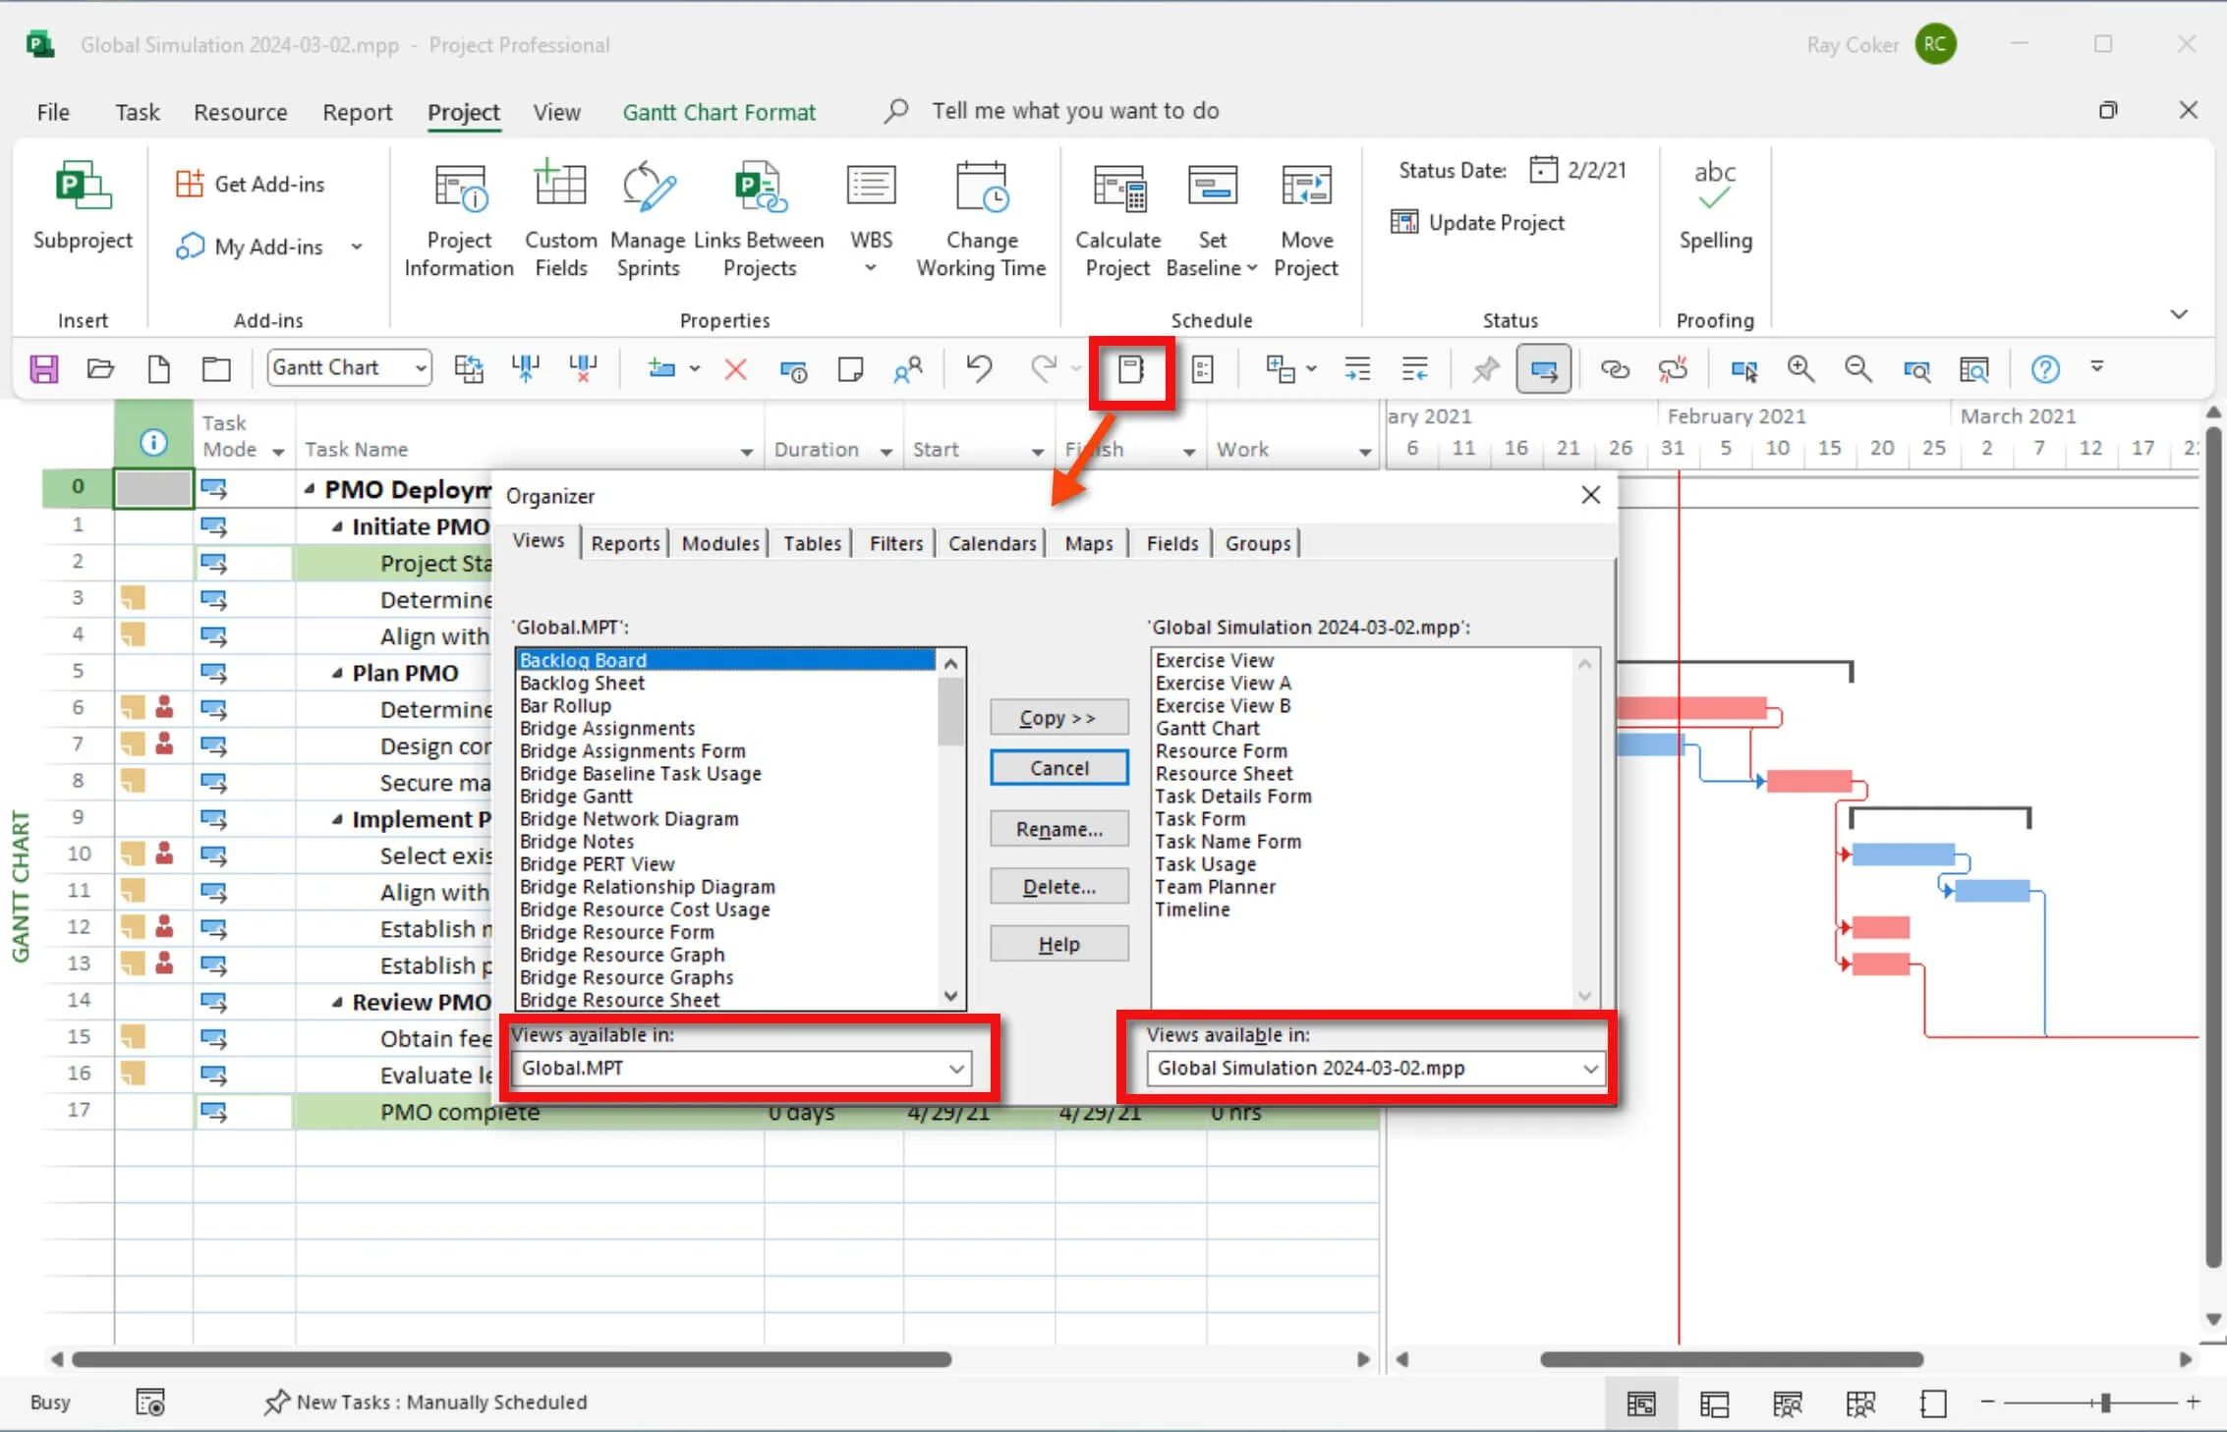The image size is (2227, 1432).
Task: Click the zoom slider minus button
Action: pos(1986,1403)
